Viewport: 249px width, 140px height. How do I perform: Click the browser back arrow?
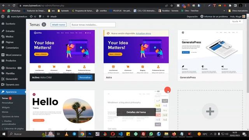(x=4, y=5)
